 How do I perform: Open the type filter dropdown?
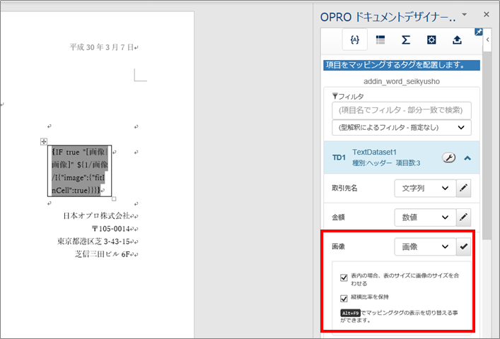[401, 128]
